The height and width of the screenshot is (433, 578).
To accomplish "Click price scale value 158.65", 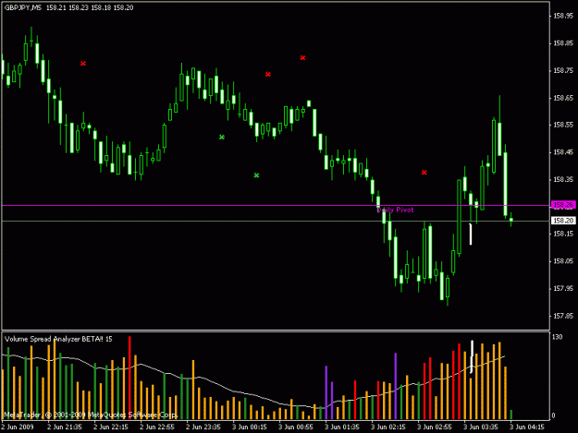I will pos(563,98).
